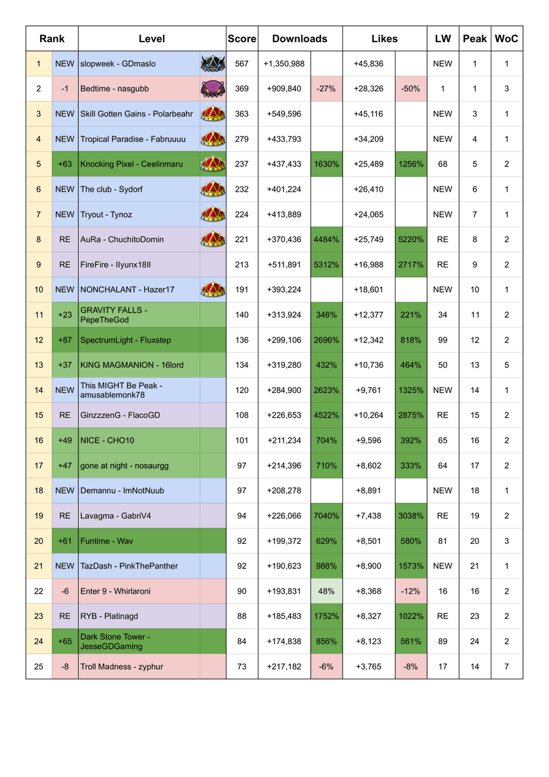The height and width of the screenshot is (777, 549).
Task: Click the WoC column header
Action: pyautogui.click(x=506, y=39)
